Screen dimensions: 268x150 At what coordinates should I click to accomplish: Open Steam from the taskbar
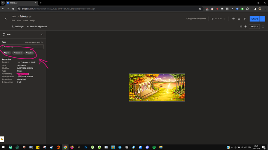pos(52,147)
